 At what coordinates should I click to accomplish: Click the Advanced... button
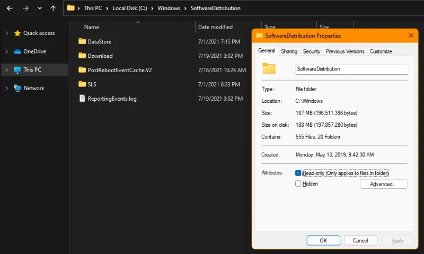pyautogui.click(x=383, y=184)
